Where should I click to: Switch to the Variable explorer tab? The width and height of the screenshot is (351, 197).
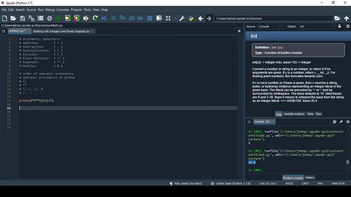pyautogui.click(x=294, y=114)
